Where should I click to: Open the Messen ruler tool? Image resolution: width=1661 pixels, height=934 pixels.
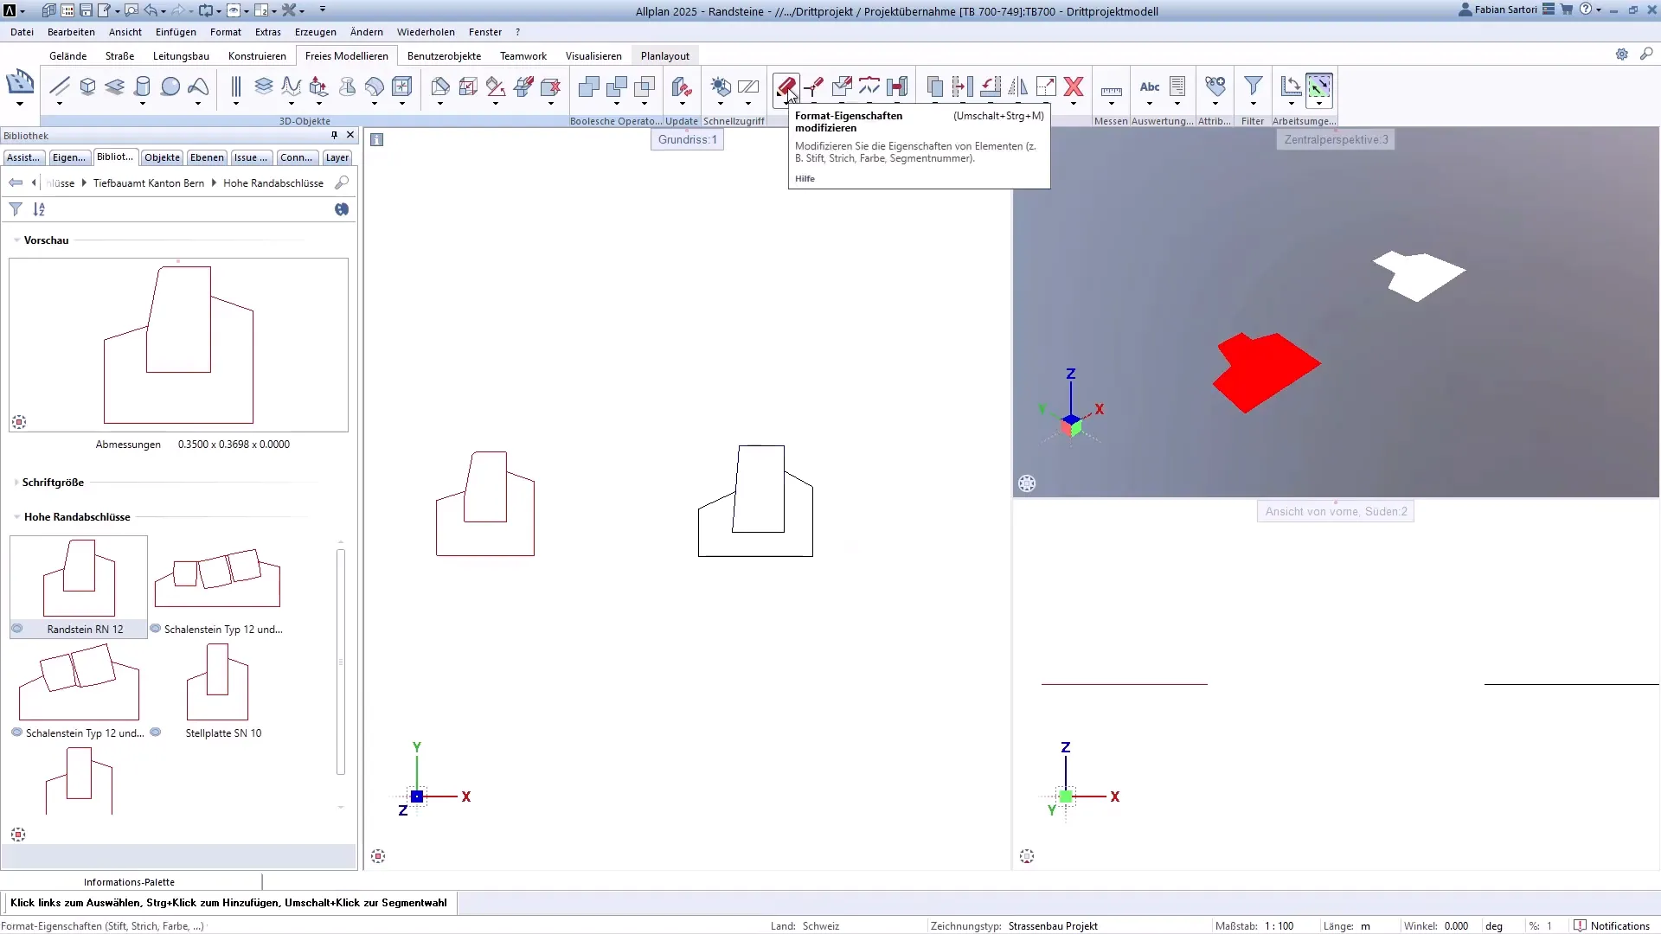[x=1112, y=87]
